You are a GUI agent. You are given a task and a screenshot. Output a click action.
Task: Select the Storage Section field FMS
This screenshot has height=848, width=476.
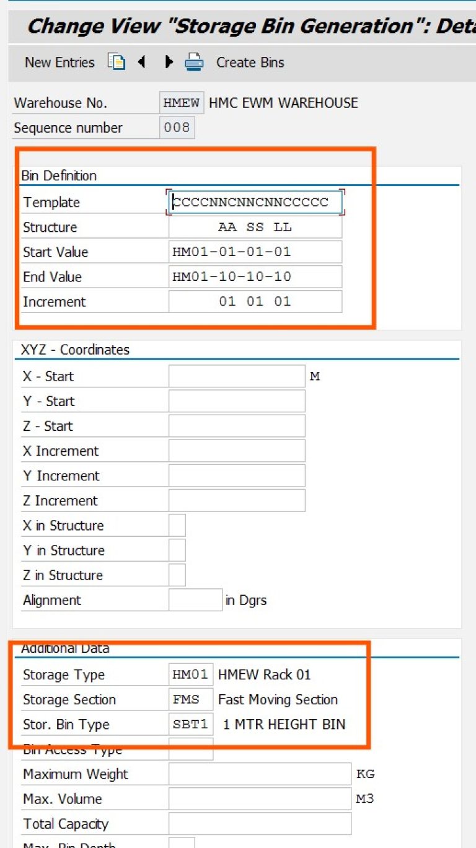pyautogui.click(x=191, y=699)
